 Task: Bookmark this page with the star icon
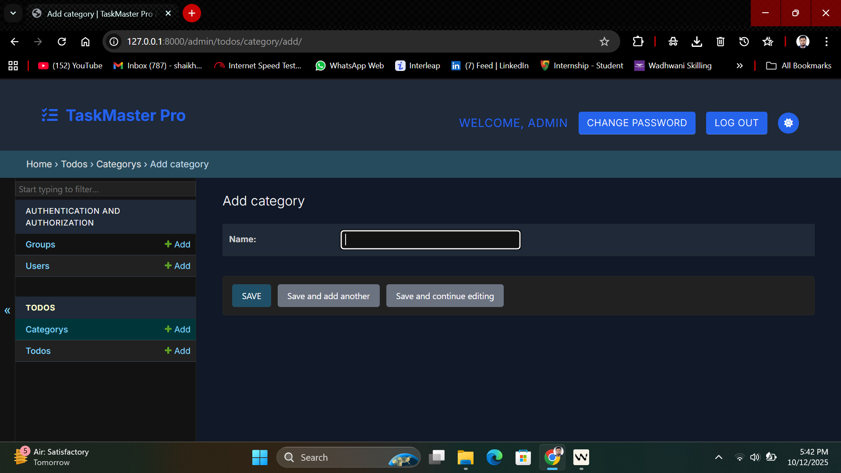604,42
